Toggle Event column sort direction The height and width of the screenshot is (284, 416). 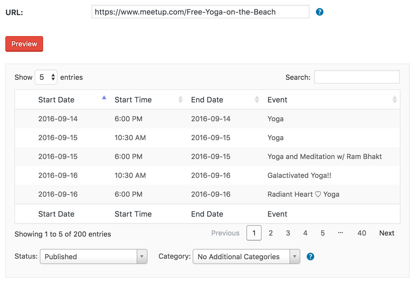(x=395, y=99)
